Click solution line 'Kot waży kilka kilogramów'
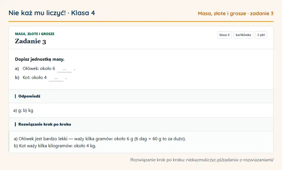Viewport: 282px width, 170px height. click(x=55, y=146)
